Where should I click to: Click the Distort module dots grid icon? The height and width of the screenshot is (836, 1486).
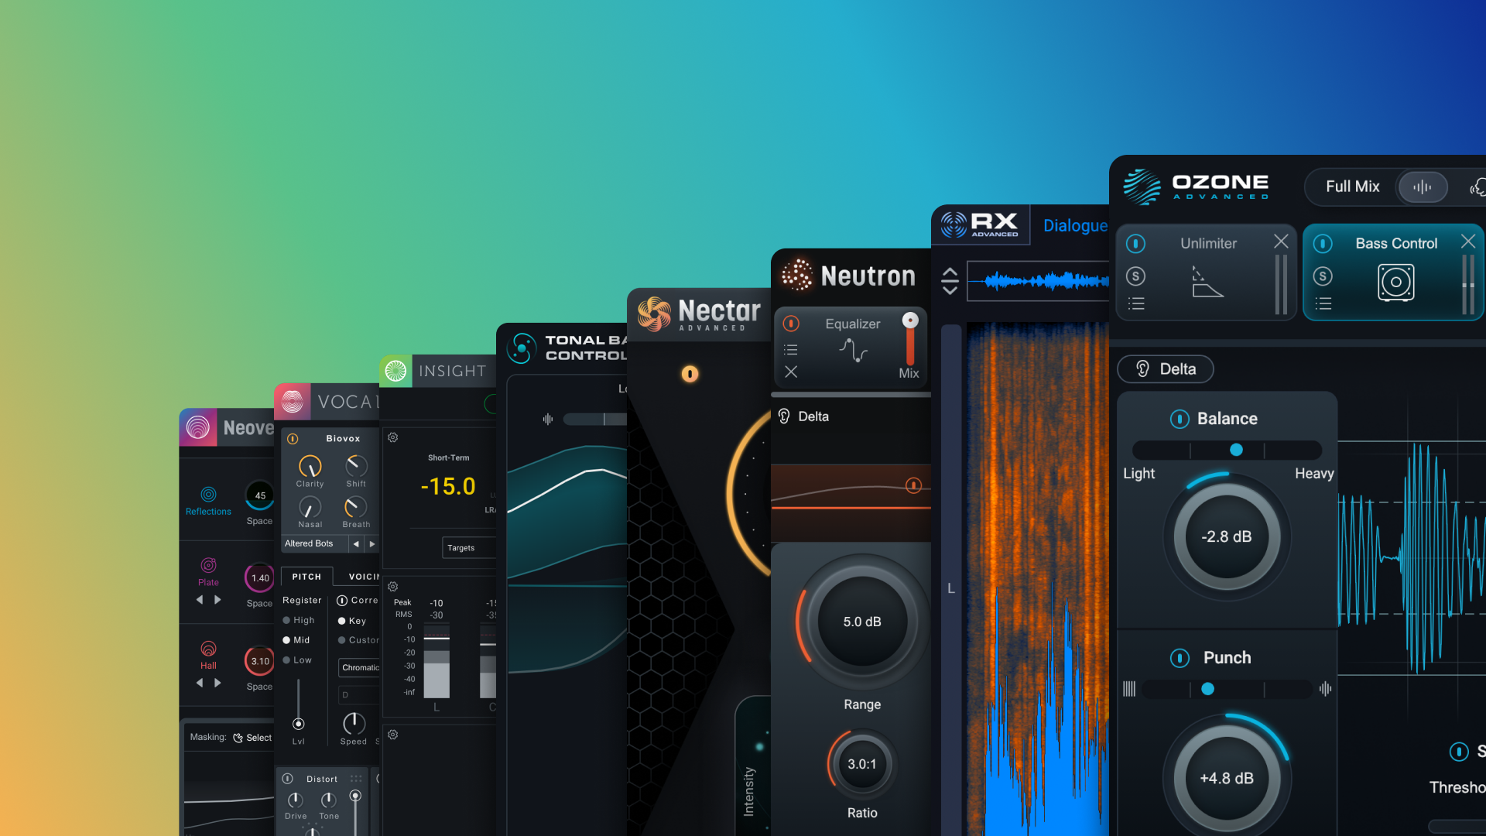point(356,779)
